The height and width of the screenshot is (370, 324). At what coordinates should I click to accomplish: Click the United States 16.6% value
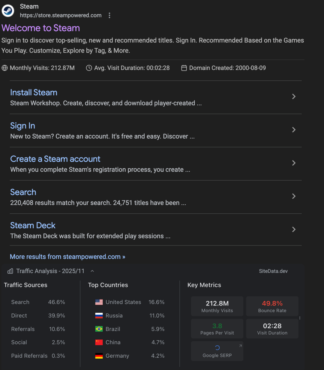pyautogui.click(x=157, y=302)
